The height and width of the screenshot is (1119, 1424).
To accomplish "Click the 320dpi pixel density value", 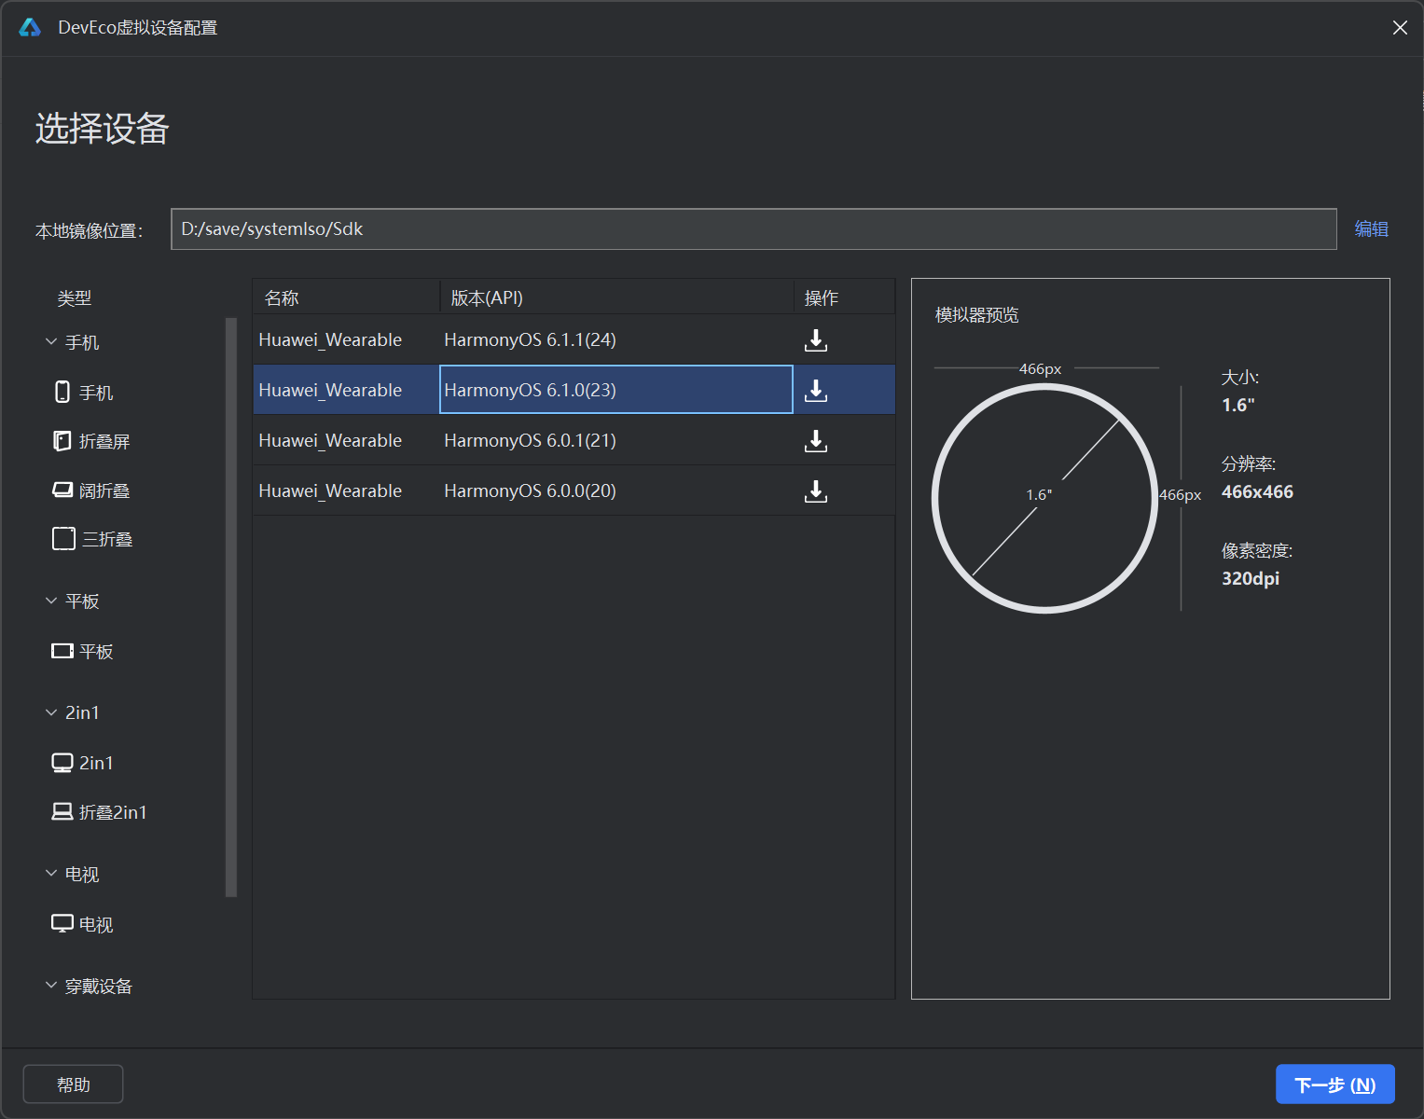I will point(1251,579).
